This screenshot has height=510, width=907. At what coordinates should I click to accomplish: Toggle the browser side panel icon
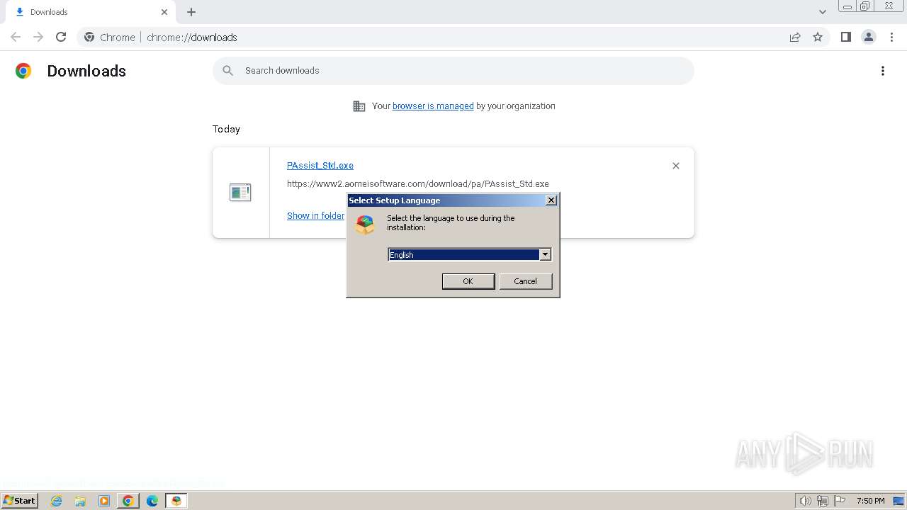coord(845,37)
